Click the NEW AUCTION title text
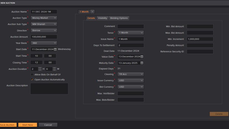 tap(8, 3)
